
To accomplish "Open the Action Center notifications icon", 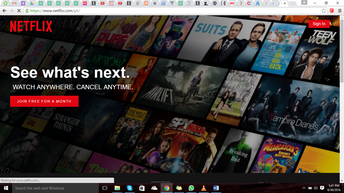I will [x=322, y=188].
